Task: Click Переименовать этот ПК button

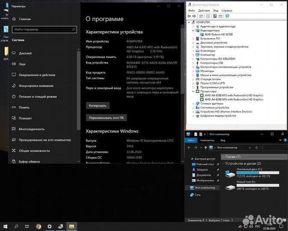Action: click(107, 118)
